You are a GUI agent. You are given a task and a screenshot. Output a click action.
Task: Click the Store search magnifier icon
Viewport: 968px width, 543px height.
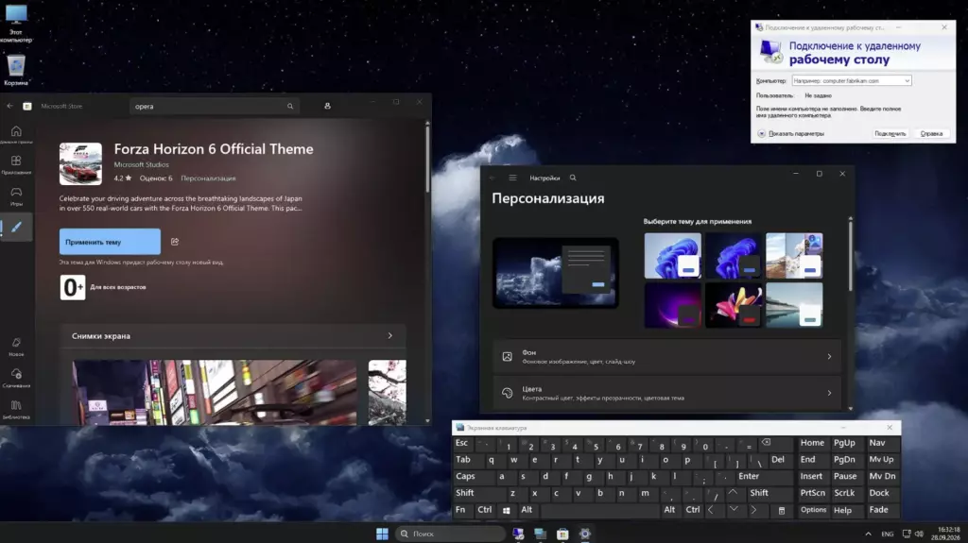[x=290, y=106]
